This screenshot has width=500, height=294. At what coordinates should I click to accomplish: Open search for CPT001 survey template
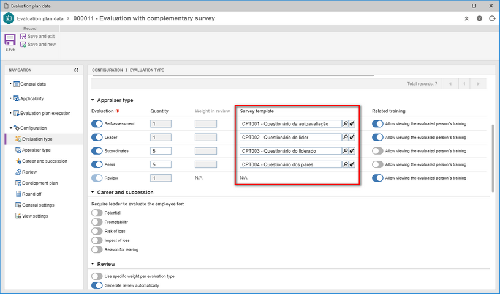tap(345, 123)
